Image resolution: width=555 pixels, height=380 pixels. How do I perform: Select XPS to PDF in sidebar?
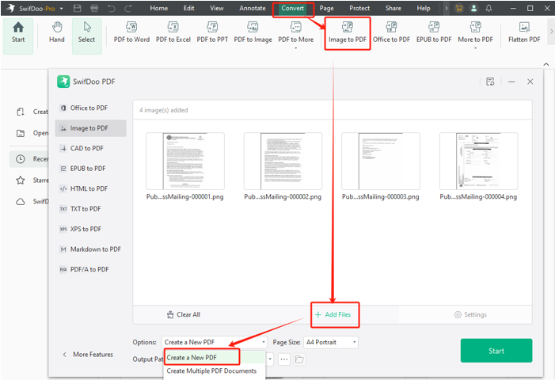click(90, 229)
